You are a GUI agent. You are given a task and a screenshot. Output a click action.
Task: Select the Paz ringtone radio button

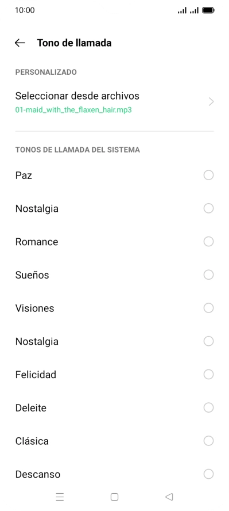point(208,176)
